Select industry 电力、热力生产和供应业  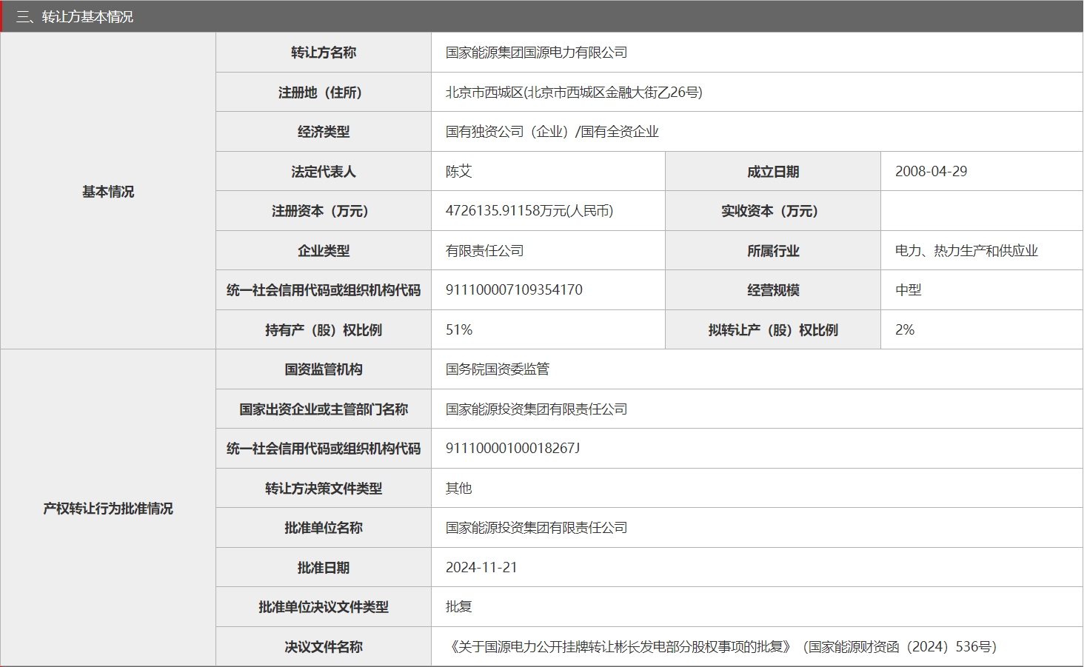click(966, 251)
